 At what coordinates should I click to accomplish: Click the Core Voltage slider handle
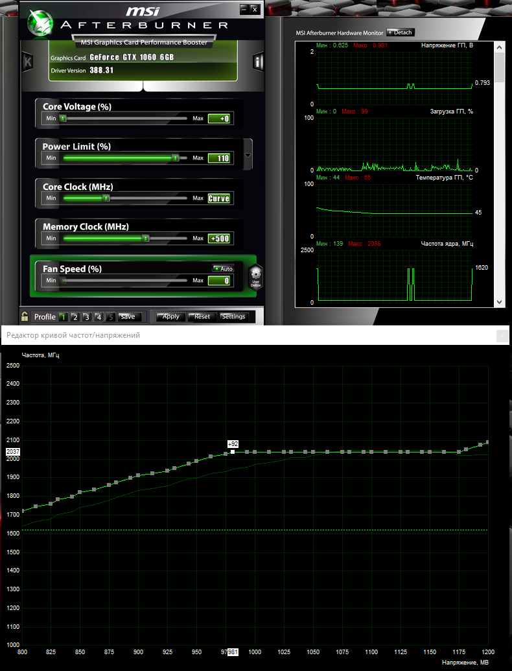[63, 118]
